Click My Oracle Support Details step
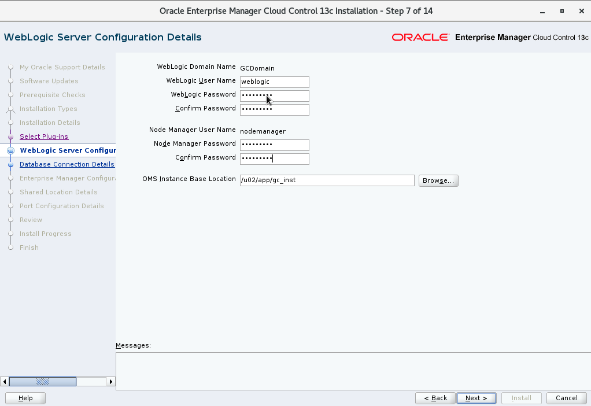 [x=62, y=67]
